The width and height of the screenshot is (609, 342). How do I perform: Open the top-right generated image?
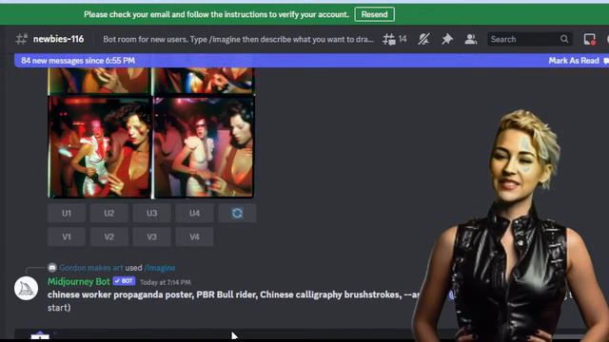[x=204, y=81]
